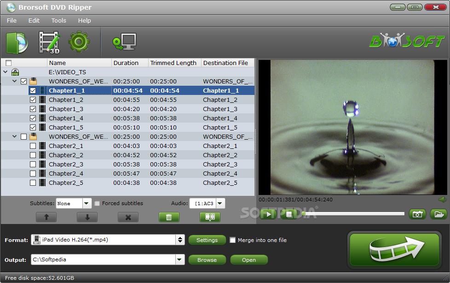Screen dimensions: 450x283
Task: Open the Tools menu
Action: (59, 20)
